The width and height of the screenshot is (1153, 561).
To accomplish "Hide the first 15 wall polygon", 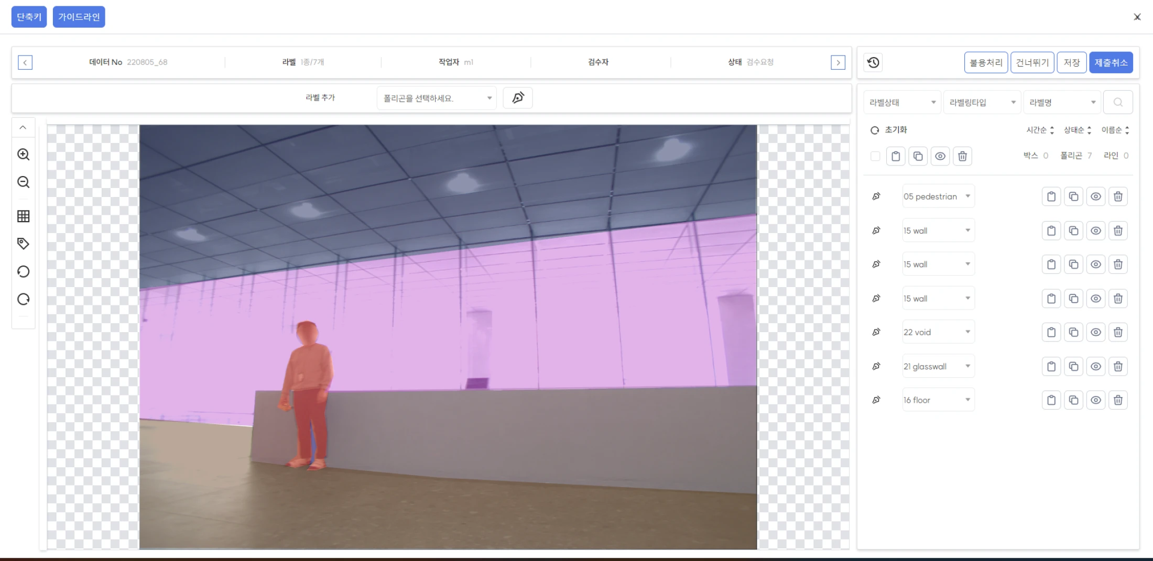I will [1096, 230].
